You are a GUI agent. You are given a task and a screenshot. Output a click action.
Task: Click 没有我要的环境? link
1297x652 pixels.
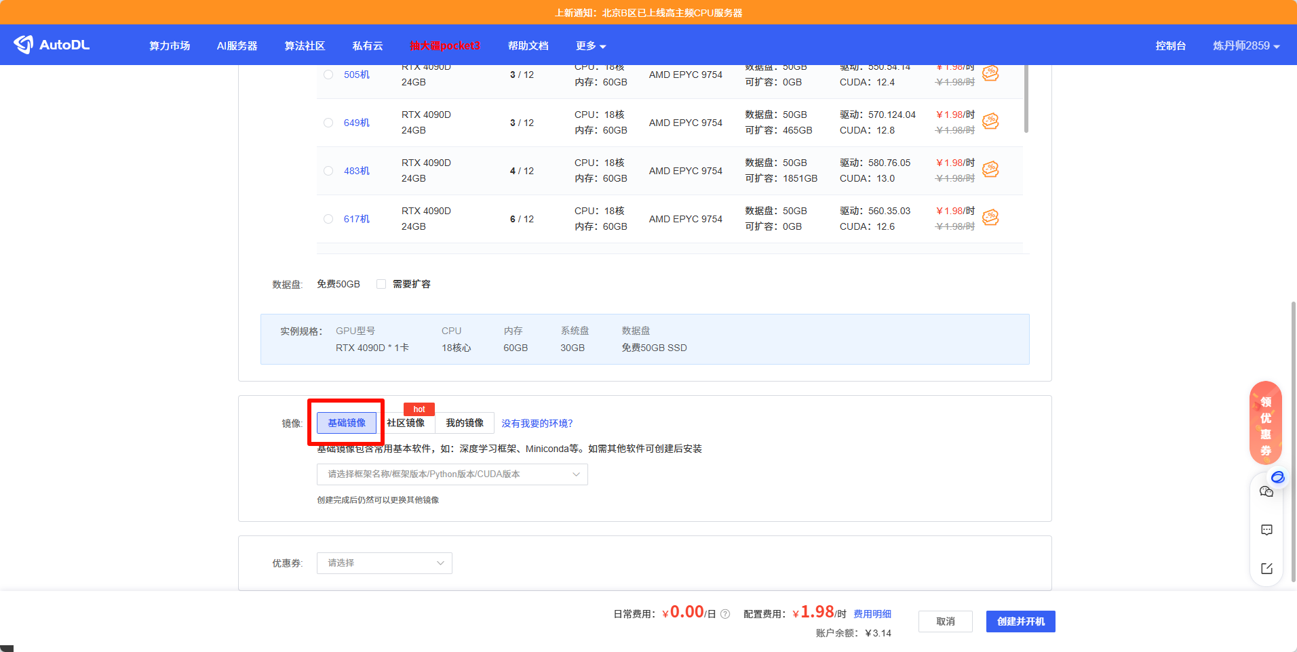pos(537,424)
